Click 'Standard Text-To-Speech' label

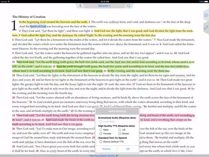click(112, 138)
